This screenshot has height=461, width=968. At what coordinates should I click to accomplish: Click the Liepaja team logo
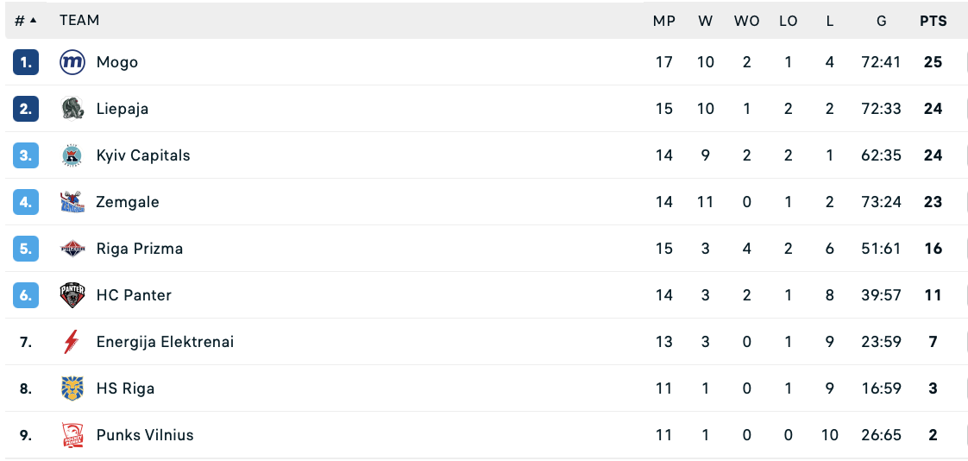[x=72, y=109]
